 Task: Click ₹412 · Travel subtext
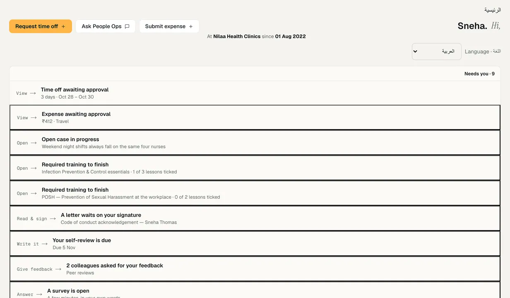click(55, 121)
